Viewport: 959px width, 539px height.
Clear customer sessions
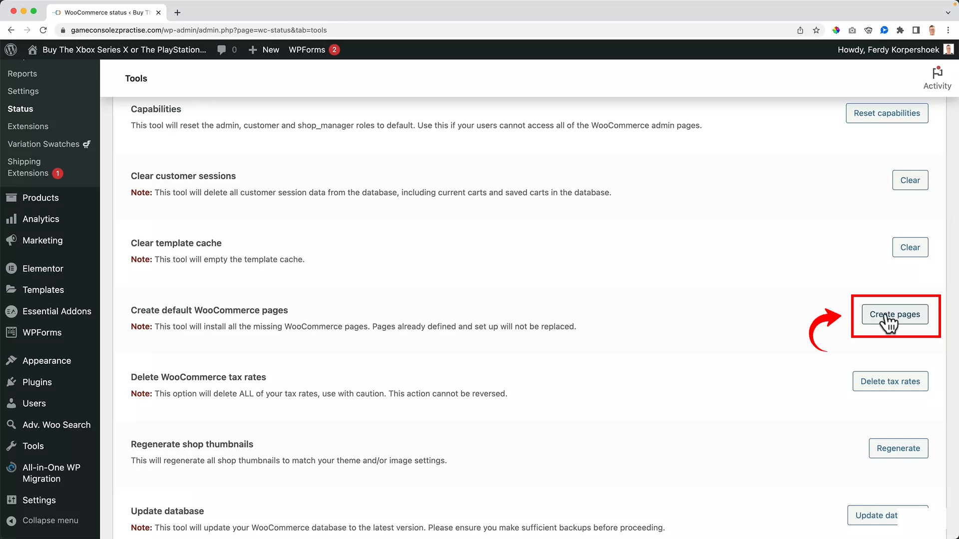910,180
